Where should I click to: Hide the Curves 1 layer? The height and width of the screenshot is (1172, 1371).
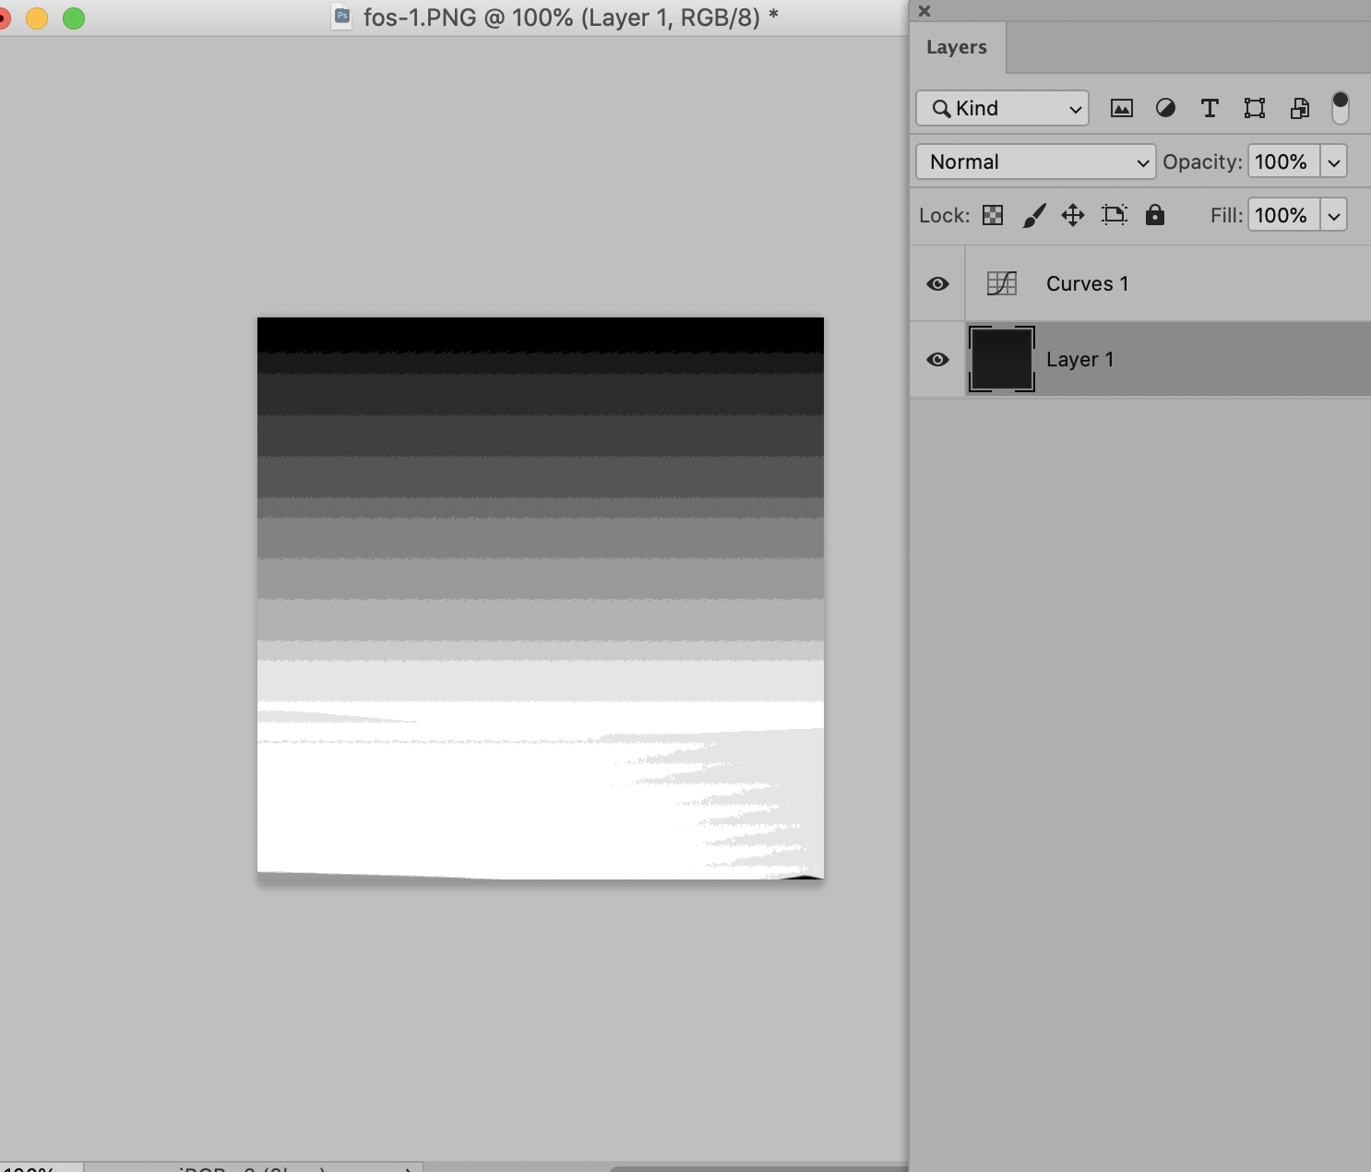pos(936,283)
